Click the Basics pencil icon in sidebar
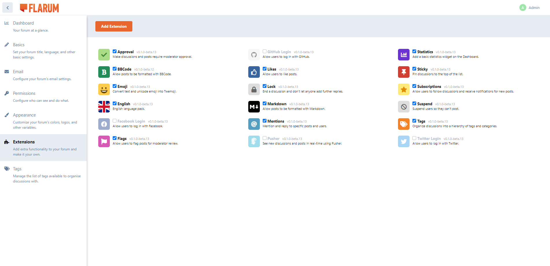The image size is (550, 266). (7, 45)
